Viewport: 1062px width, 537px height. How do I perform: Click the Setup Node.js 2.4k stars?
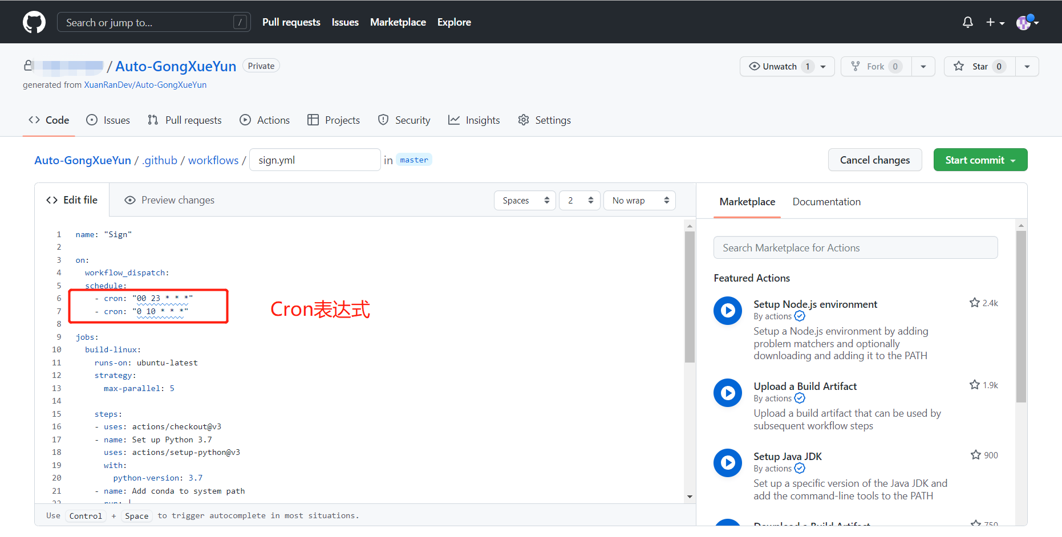click(x=984, y=303)
